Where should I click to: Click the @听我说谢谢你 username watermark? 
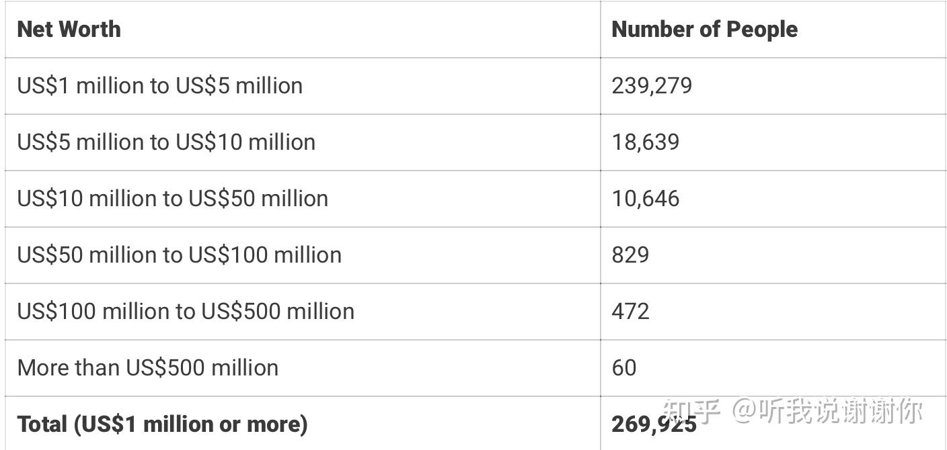pyautogui.click(x=827, y=410)
